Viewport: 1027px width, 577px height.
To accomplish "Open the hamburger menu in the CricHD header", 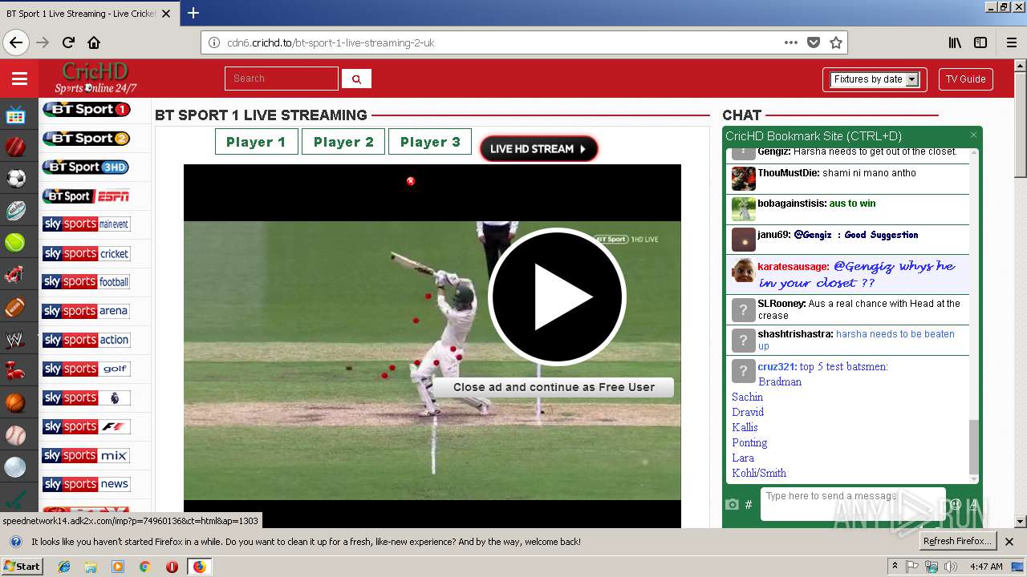I will click(19, 79).
